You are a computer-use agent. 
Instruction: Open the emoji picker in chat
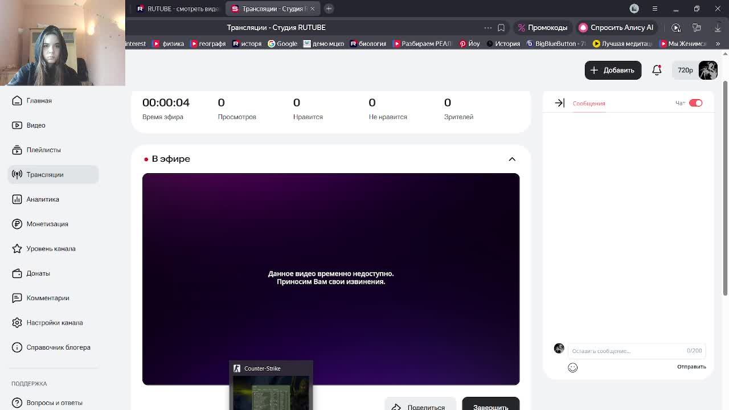pos(572,368)
